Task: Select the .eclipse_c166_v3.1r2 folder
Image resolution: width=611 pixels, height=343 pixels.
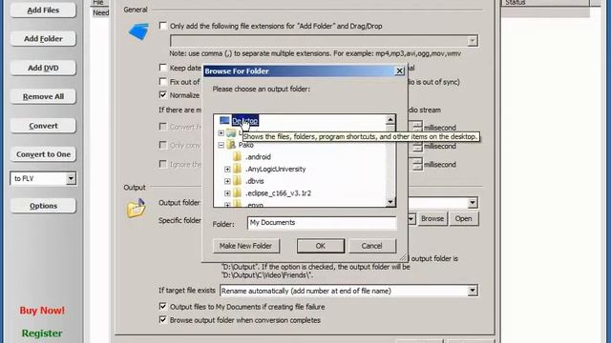Action: tap(278, 193)
